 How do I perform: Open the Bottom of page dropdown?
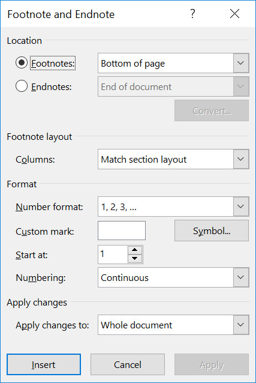pyautogui.click(x=173, y=63)
